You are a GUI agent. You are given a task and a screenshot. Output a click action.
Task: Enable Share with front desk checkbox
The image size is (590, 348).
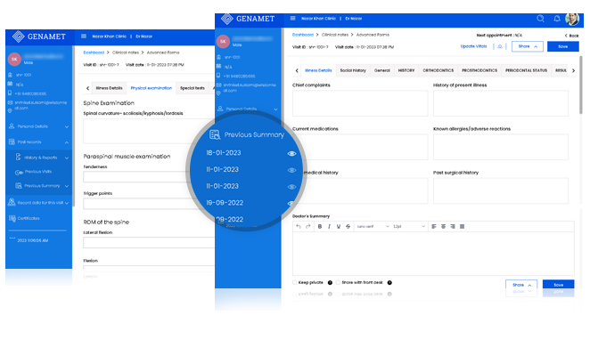pyautogui.click(x=338, y=282)
